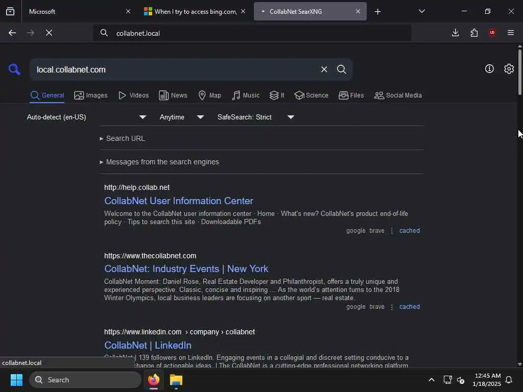Click the https://www.thecollabnet.com URL text
The width and height of the screenshot is (523, 392).
150,256
